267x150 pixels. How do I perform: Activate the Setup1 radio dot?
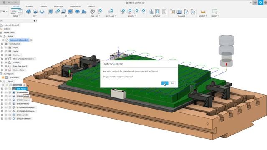click(24, 85)
